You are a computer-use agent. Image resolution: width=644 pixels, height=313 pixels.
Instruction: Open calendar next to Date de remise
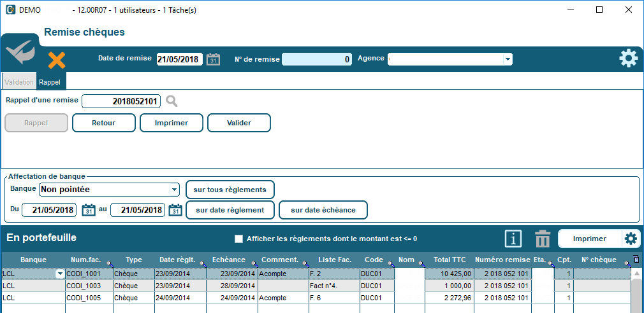(213, 59)
